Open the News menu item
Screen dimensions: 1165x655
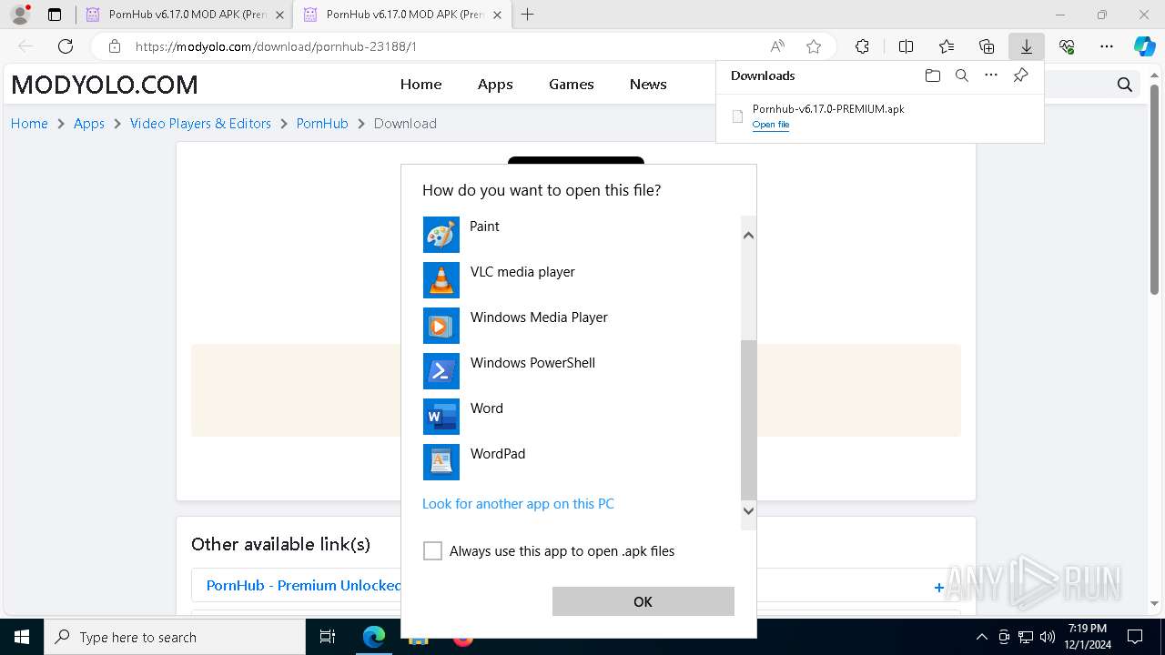pyautogui.click(x=648, y=84)
